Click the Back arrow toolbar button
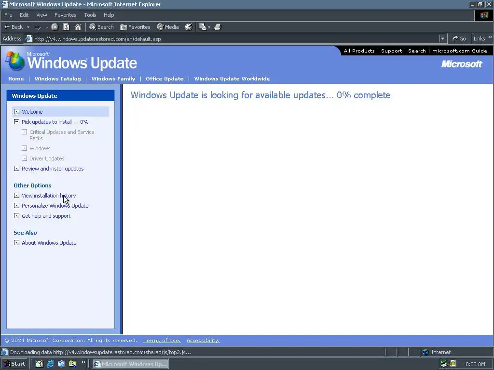Viewport: 494px width, 370px height. [x=14, y=27]
